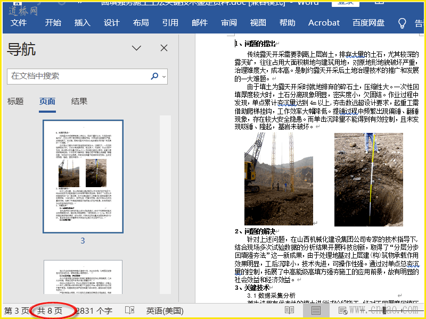Click the proofing spell-check icon in status bar
Viewport: 426px width, 319px height.
click(129, 310)
